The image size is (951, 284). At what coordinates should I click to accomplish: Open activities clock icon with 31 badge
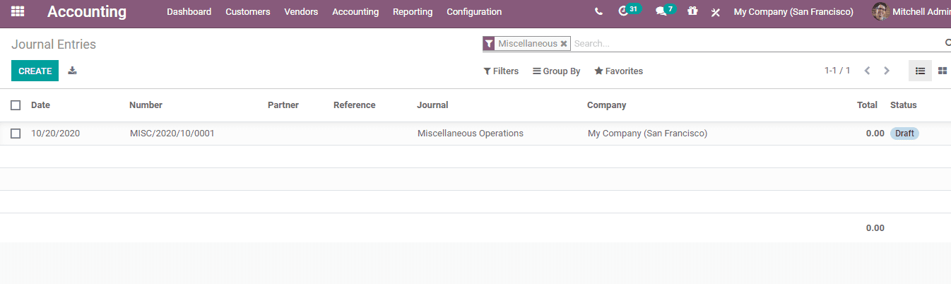click(622, 12)
